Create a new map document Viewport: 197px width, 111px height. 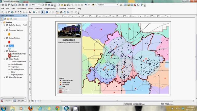tap(59, 5)
